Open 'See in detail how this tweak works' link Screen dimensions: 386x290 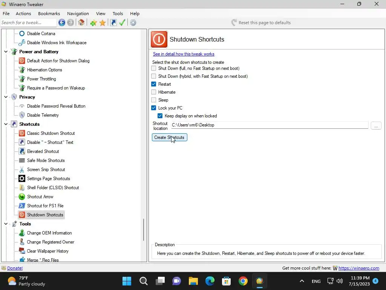[184, 54]
